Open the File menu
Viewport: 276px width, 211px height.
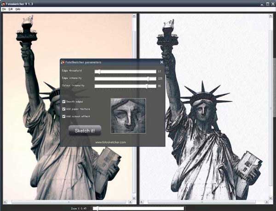tap(4, 9)
